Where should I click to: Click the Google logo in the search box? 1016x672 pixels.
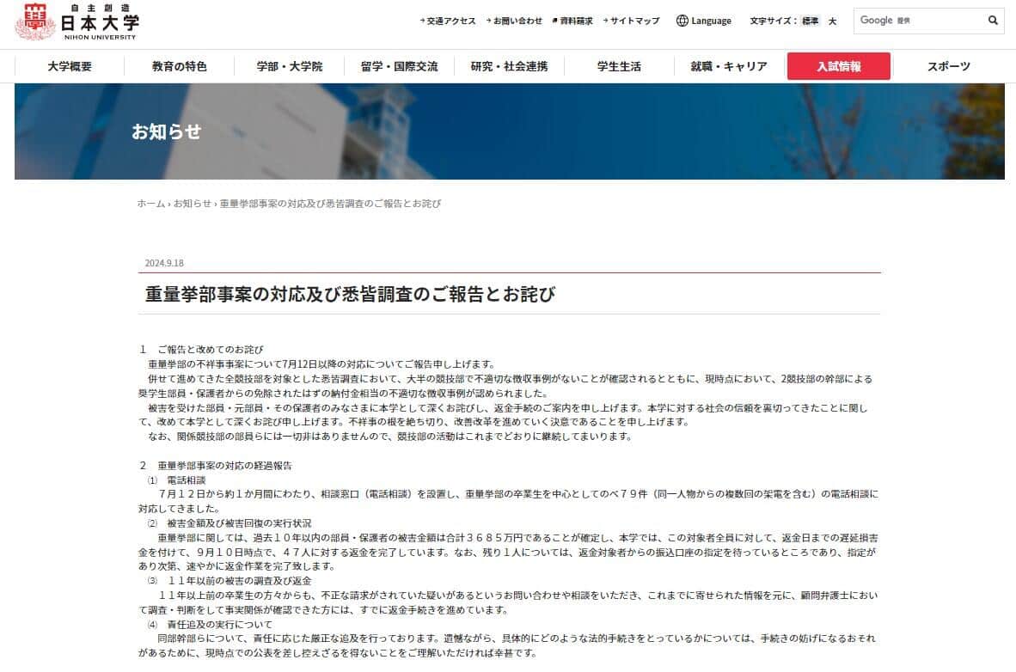878,20
